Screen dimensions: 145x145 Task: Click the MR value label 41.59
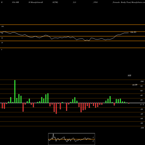(x=135, y=85)
